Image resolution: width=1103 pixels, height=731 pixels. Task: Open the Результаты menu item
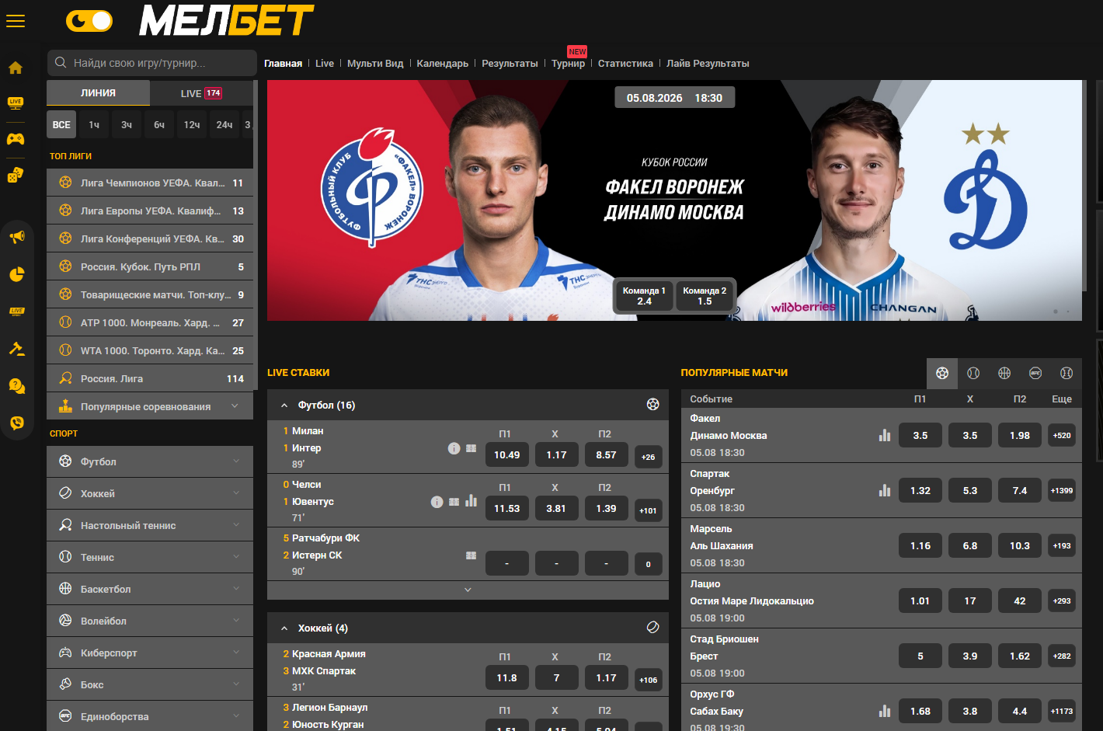coord(510,64)
